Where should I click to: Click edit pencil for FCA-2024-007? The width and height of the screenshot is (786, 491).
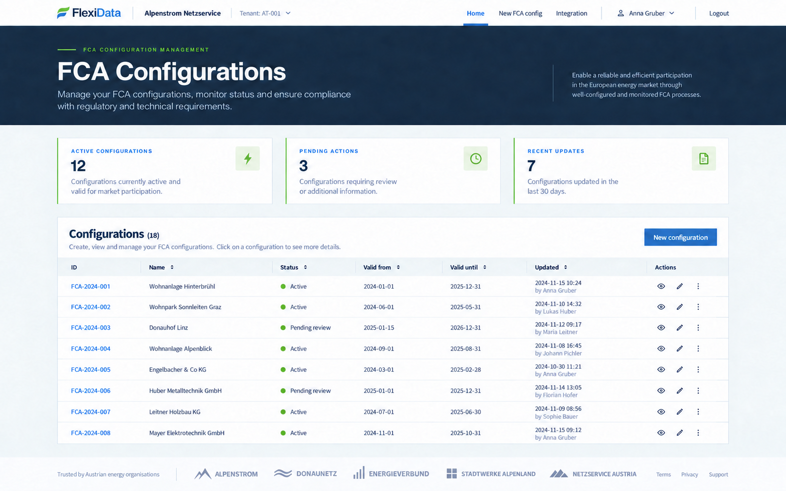[x=679, y=412]
